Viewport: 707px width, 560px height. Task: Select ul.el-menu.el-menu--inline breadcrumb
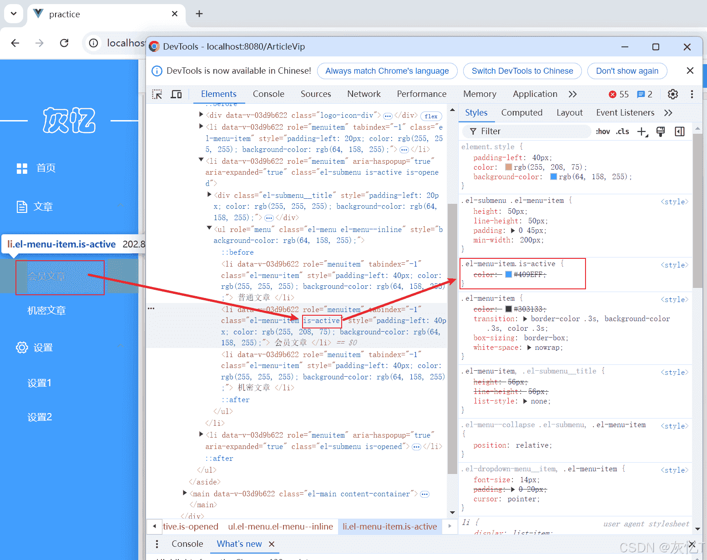pyautogui.click(x=280, y=526)
